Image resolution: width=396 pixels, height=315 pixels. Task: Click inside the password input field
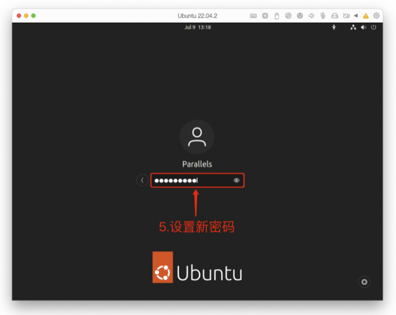coord(197,180)
